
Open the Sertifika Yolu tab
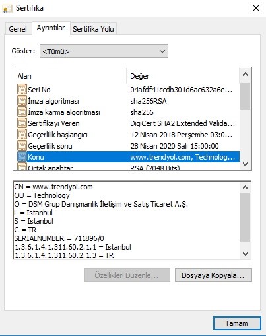coord(93,29)
